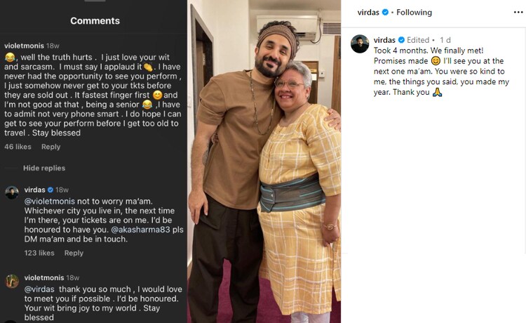View the 123 likes on virdas reply

pyautogui.click(x=39, y=253)
